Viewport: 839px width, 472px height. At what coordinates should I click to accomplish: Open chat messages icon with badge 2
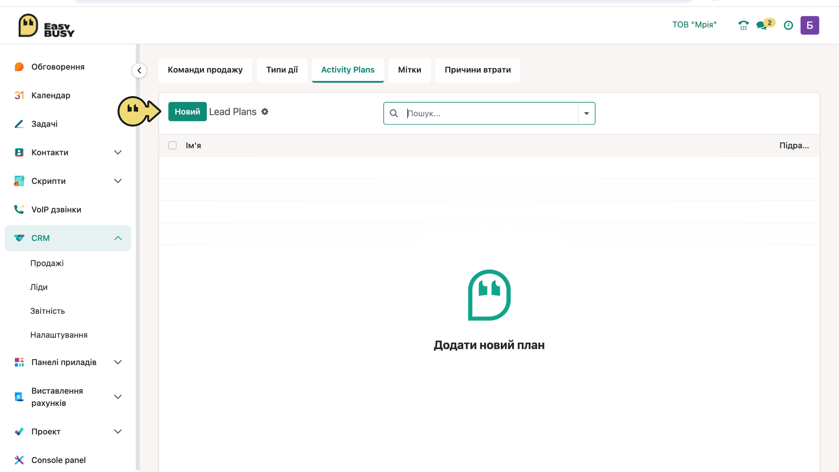click(765, 24)
